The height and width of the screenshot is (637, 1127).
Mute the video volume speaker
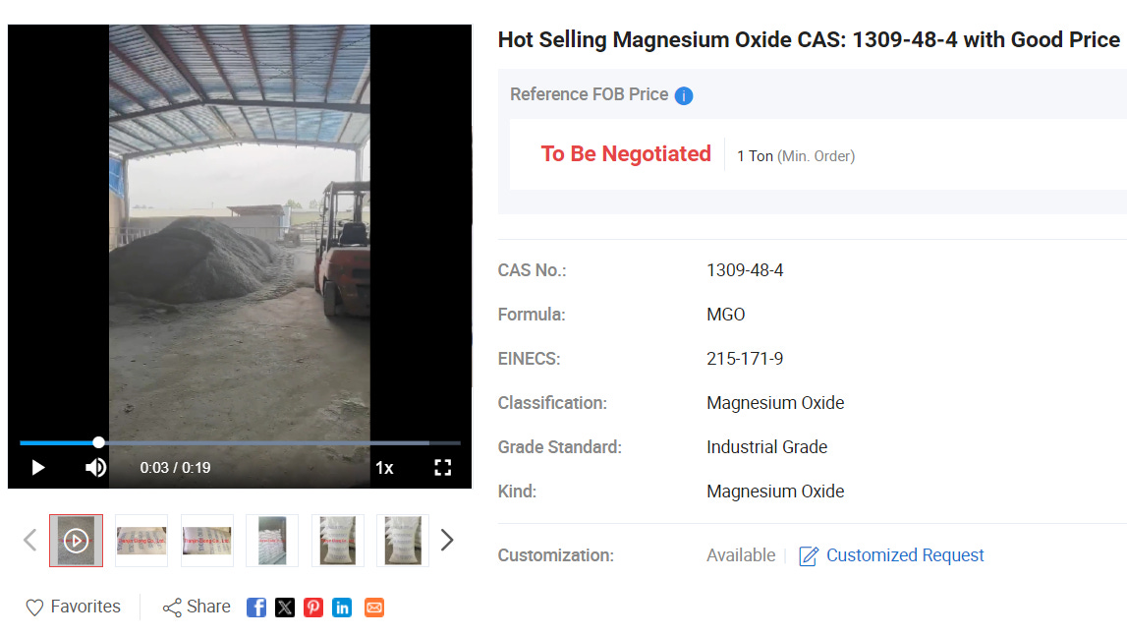pos(95,468)
